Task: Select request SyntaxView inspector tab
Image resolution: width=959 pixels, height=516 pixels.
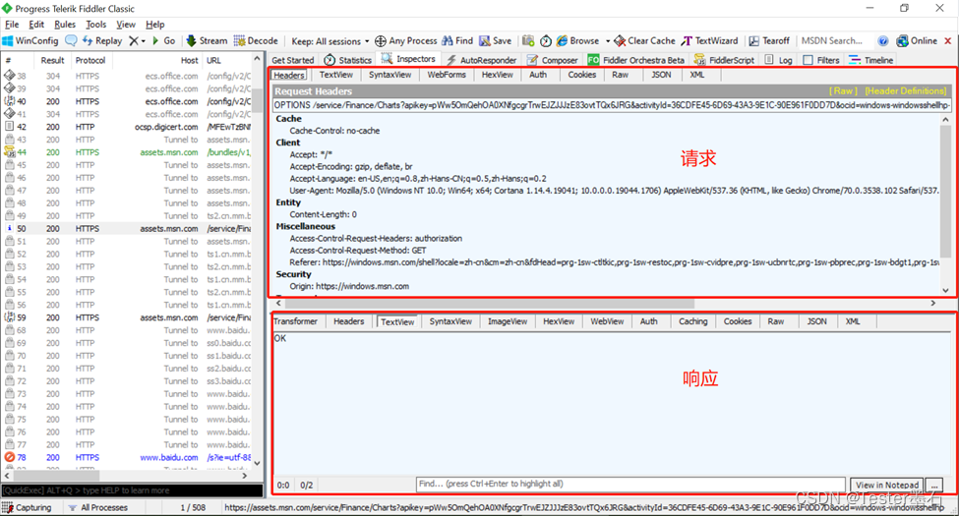Action: pos(390,75)
